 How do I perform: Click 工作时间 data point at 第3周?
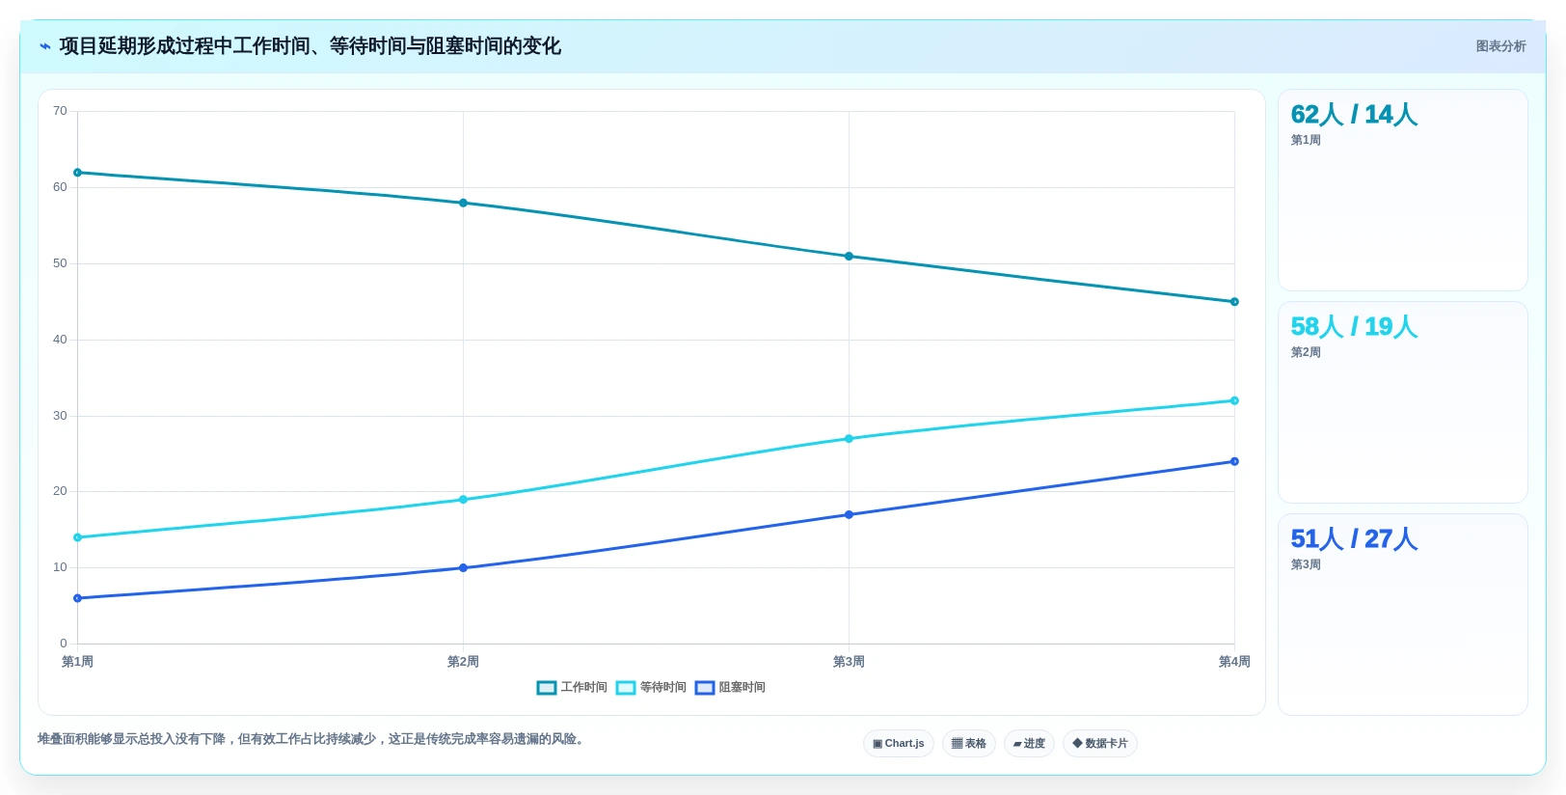pyautogui.click(x=849, y=257)
